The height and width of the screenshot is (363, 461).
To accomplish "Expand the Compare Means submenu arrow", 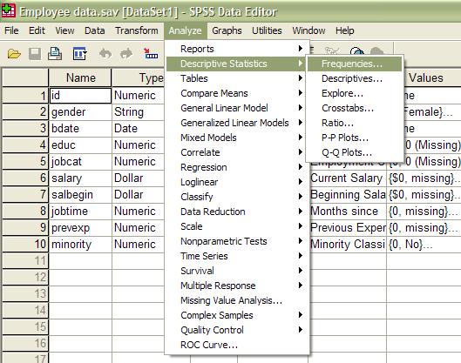I will click(300, 93).
